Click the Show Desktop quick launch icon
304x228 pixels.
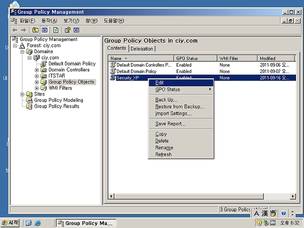click(29, 223)
